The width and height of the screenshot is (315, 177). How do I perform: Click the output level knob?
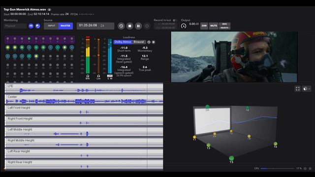coord(184,26)
